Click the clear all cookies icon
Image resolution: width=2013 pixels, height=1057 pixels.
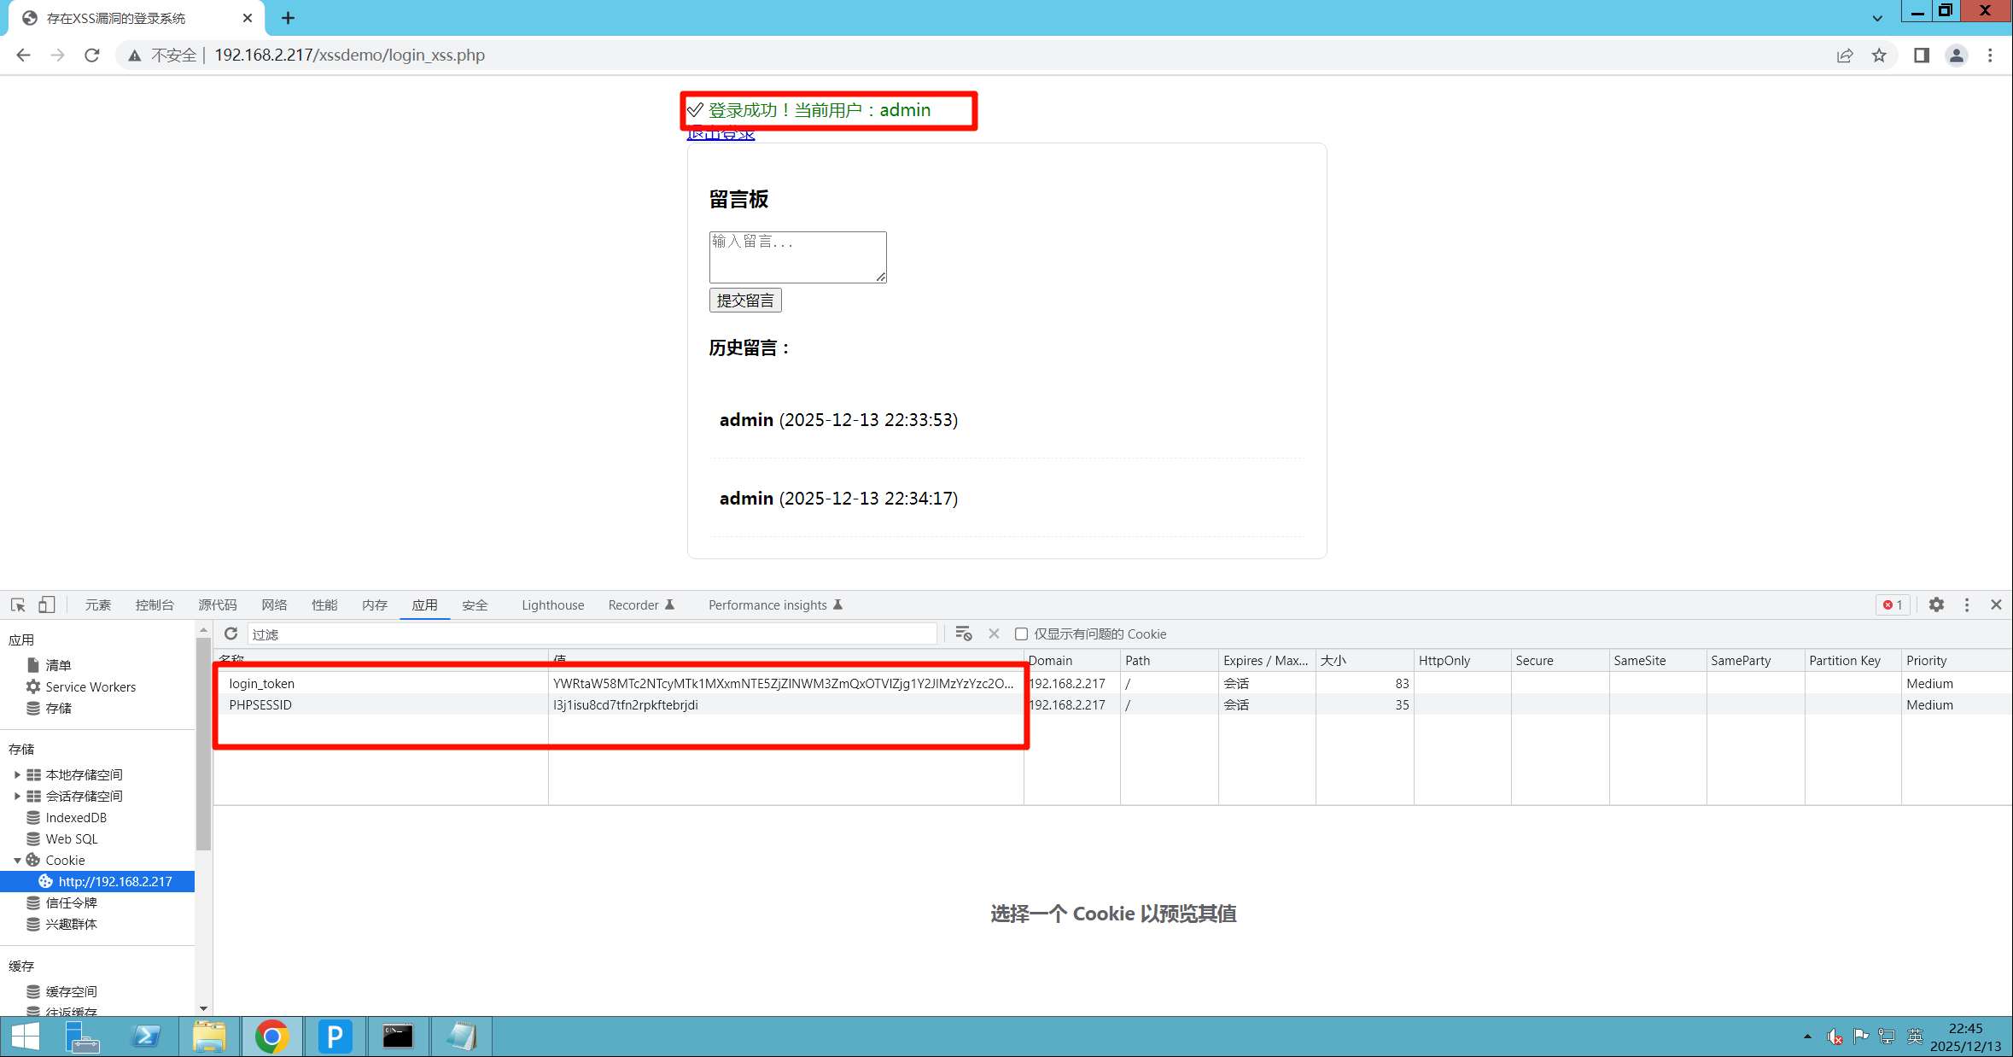click(964, 634)
